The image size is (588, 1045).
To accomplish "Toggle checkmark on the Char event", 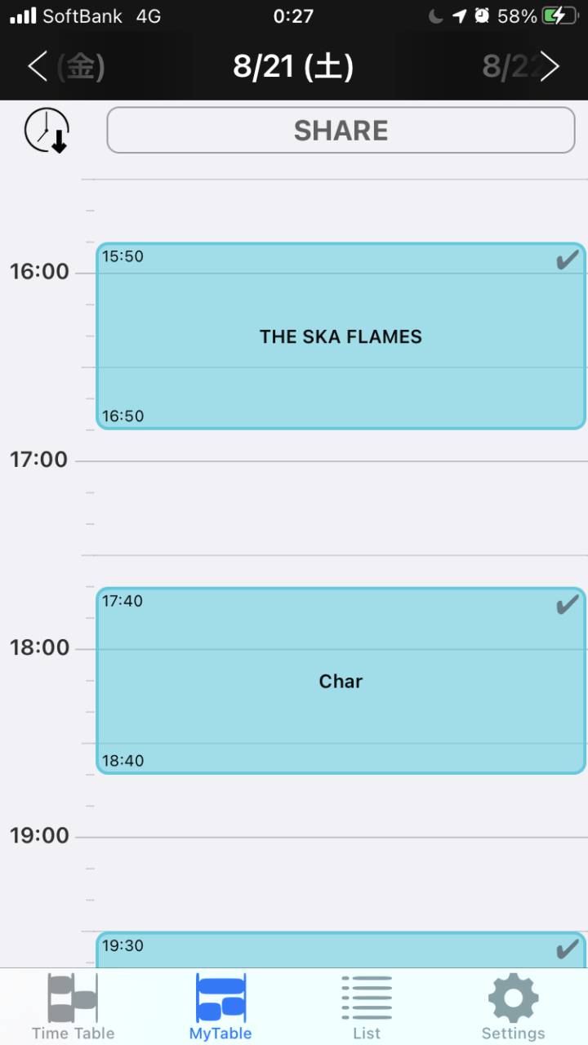I will point(567,605).
